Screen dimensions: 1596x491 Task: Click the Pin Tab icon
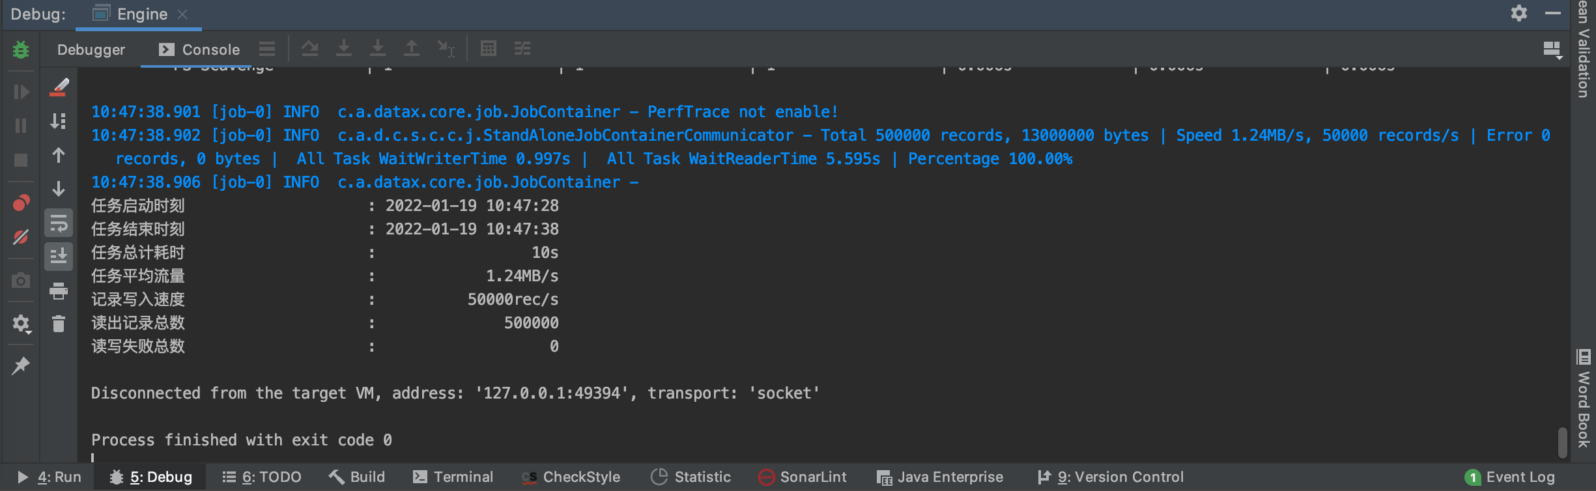point(21,366)
